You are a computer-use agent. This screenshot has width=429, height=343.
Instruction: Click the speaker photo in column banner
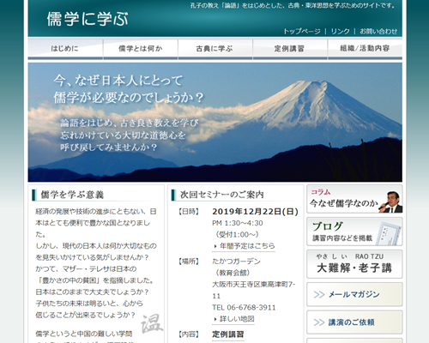(x=390, y=202)
